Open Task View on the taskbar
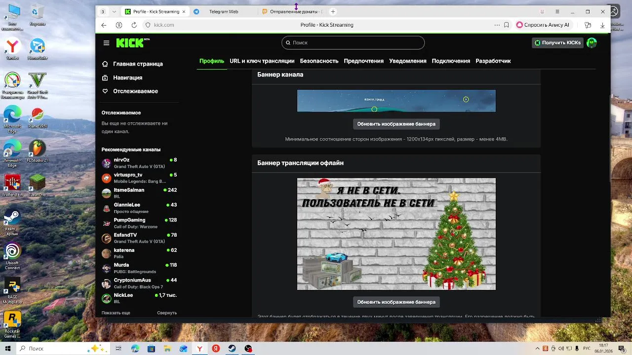The image size is (632, 355). pos(118,349)
